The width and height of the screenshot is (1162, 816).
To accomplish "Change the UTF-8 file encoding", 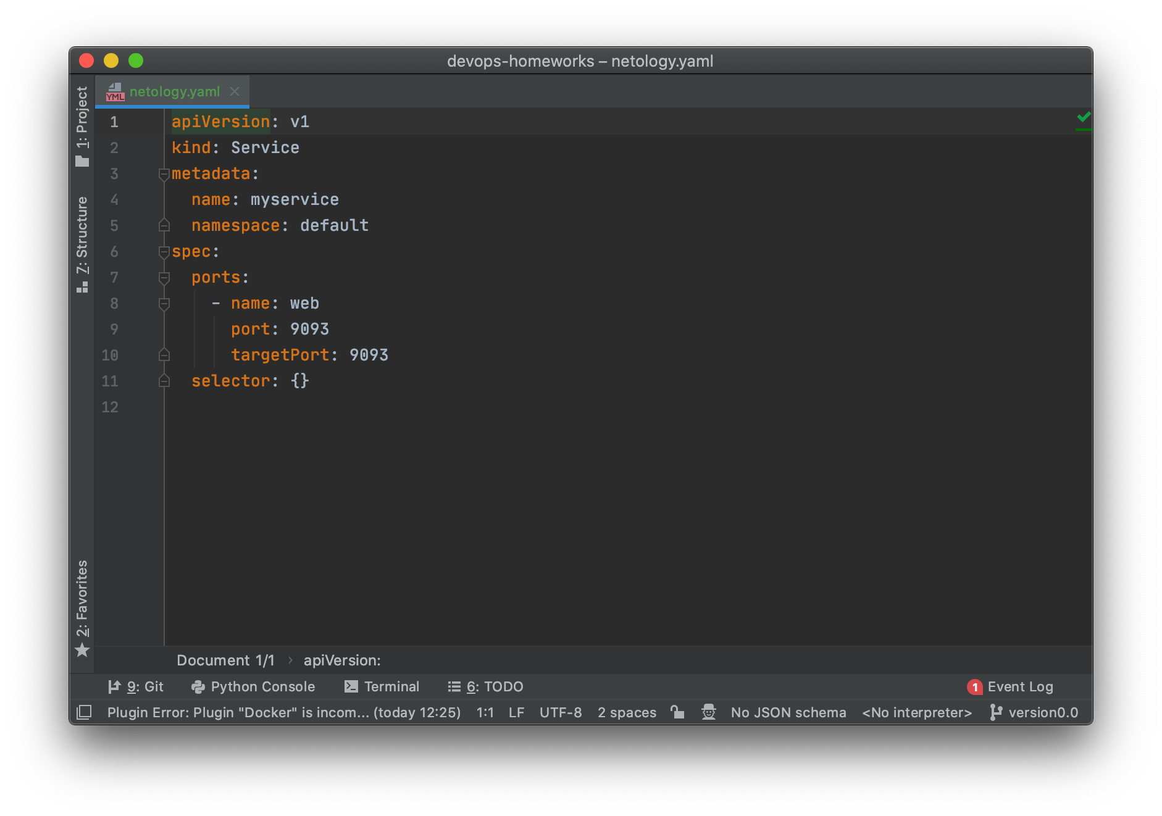I will click(561, 712).
